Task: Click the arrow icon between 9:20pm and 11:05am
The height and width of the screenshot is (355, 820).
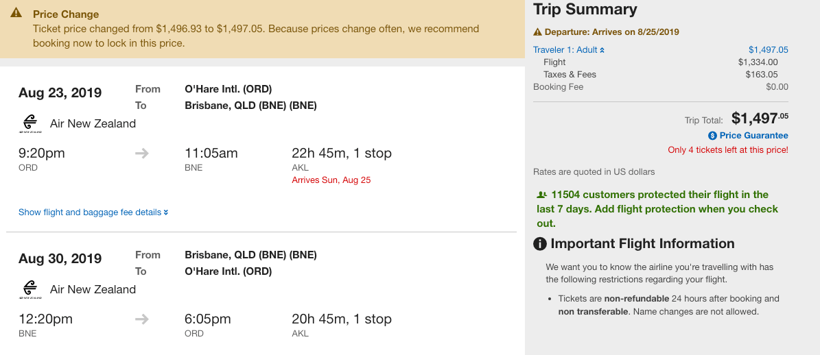Action: pos(142,154)
